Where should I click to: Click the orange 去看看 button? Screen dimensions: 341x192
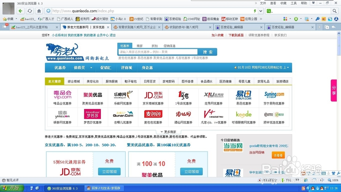(x=278, y=155)
